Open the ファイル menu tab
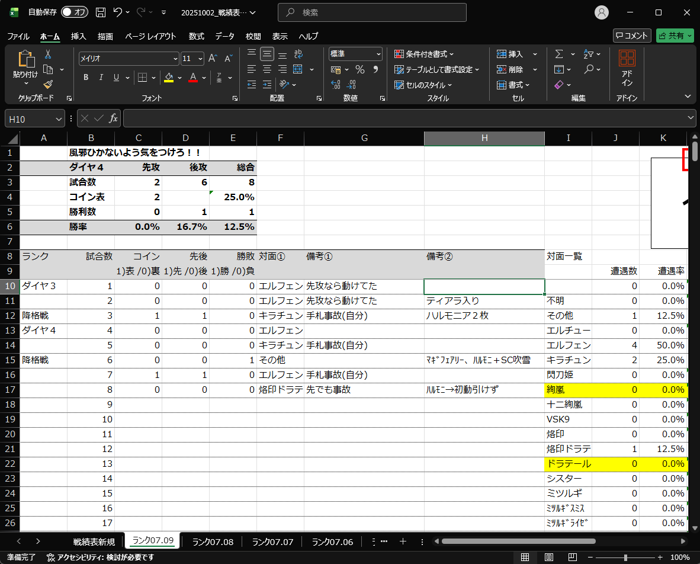700x564 pixels. tap(18, 36)
